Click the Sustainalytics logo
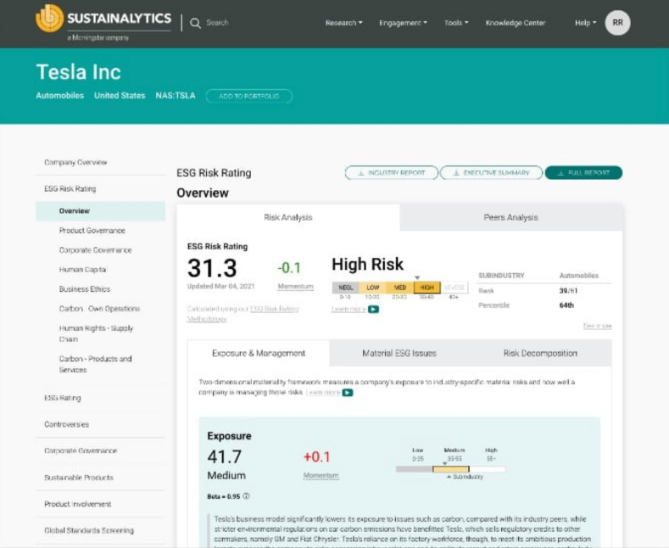The image size is (669, 548). (x=103, y=22)
